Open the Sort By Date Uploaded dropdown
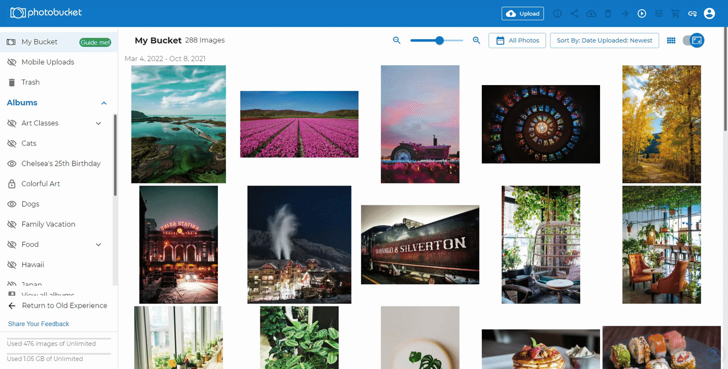The width and height of the screenshot is (728, 369). (605, 40)
